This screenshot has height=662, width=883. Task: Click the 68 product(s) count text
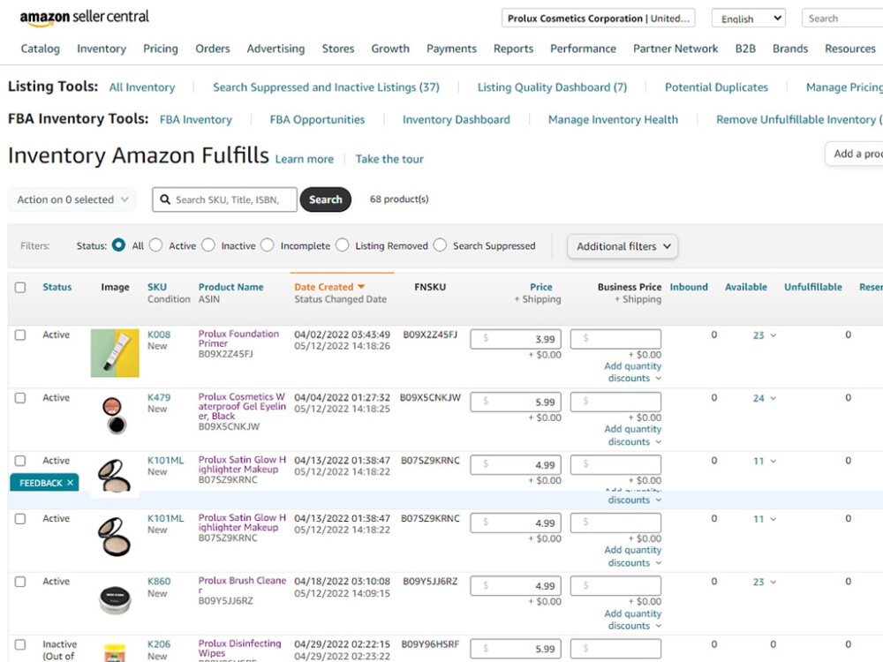tap(399, 199)
